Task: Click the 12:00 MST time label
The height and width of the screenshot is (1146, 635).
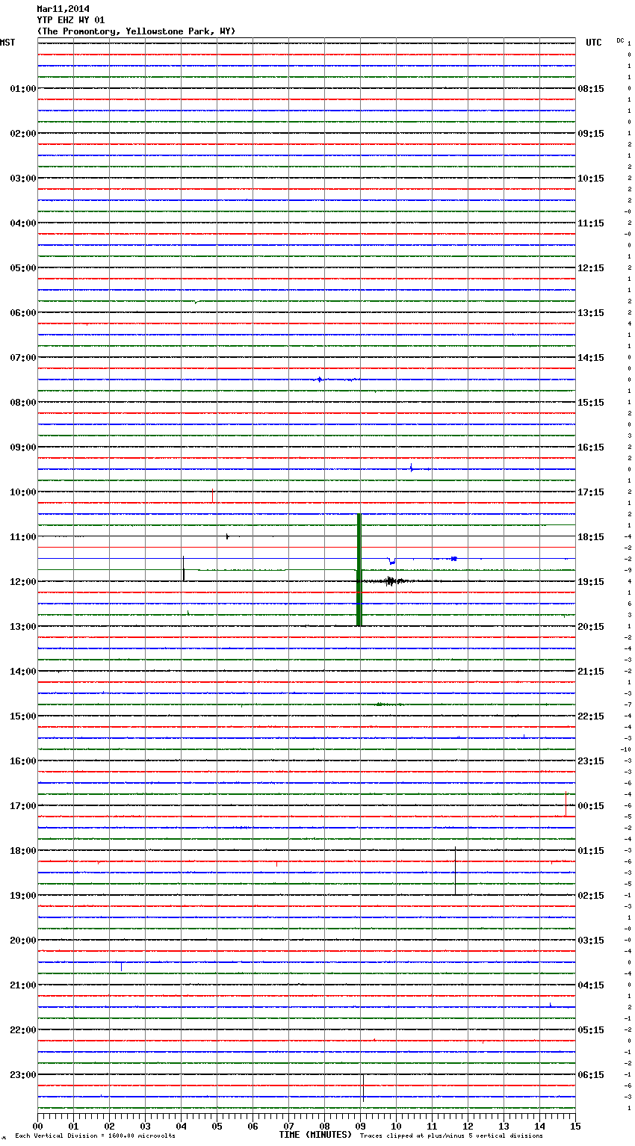Action: coord(22,582)
